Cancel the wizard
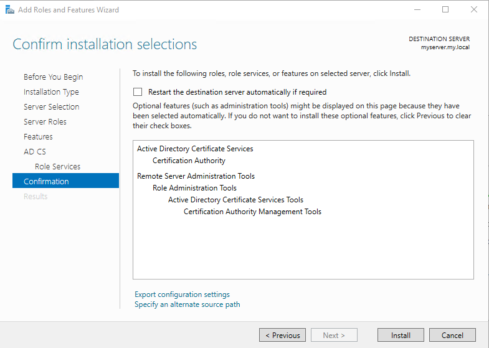The image size is (489, 348). tap(452, 335)
